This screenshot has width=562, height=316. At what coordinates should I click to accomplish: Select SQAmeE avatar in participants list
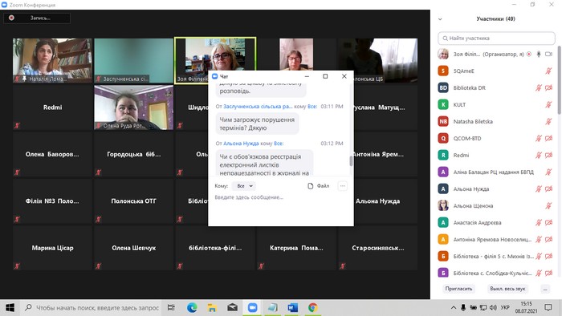coord(443,71)
